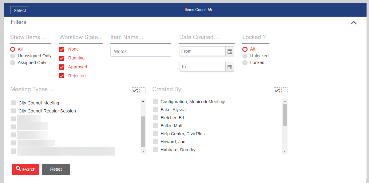Check Fake, Alyssa creator
The width and height of the screenshot is (369, 183).
click(x=155, y=110)
